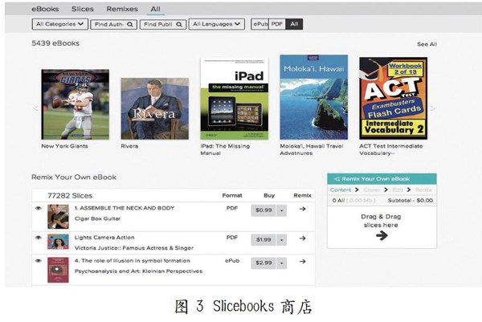This screenshot has height=322, width=482.
Task: Click the Find Author search field
Action: [x=114, y=24]
